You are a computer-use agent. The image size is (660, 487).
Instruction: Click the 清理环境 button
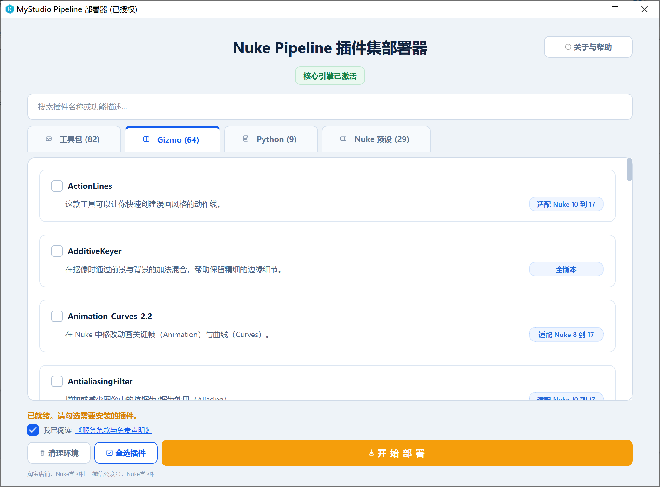click(x=59, y=453)
